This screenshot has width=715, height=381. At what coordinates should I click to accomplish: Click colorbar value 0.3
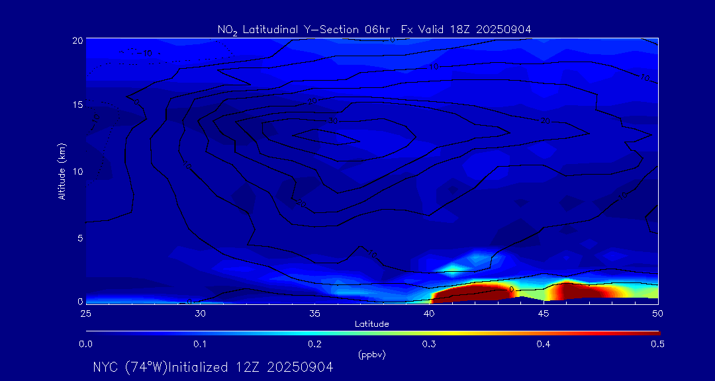(430, 345)
